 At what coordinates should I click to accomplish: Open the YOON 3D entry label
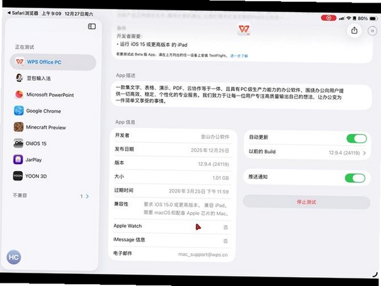36,176
